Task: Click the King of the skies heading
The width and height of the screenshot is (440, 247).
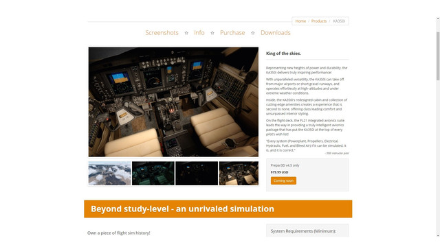Action: click(x=283, y=54)
